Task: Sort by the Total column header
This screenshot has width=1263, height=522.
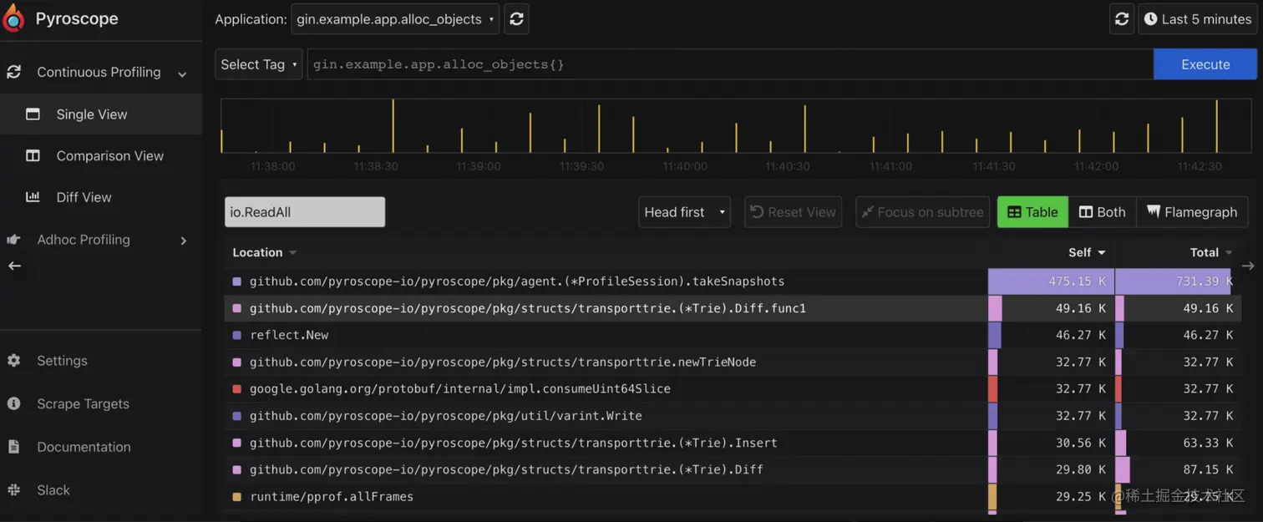Action: coord(1211,252)
